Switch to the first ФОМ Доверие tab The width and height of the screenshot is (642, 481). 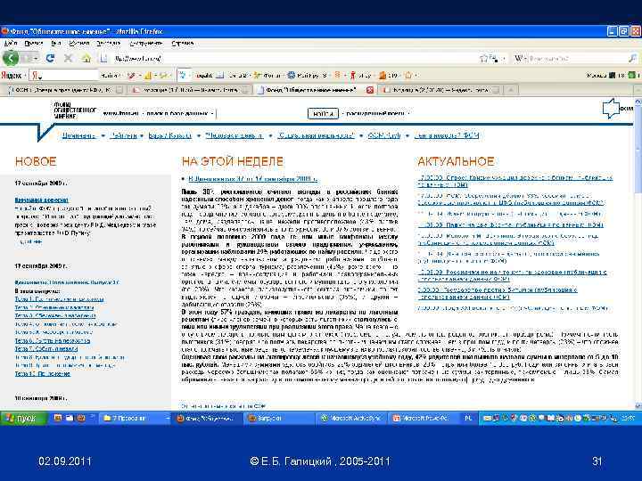(62, 90)
